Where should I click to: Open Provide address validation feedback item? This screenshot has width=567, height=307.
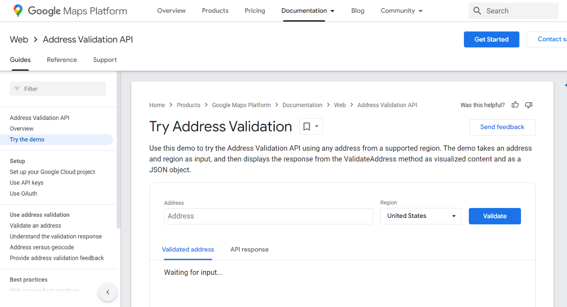(x=57, y=258)
